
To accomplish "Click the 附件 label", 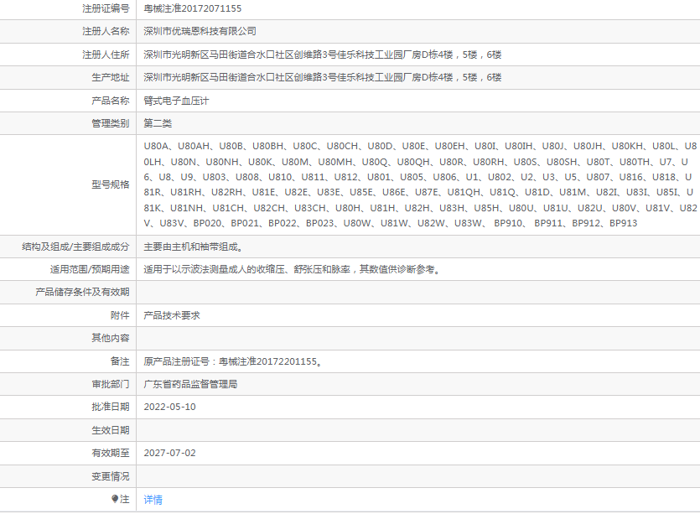I will click(120, 315).
